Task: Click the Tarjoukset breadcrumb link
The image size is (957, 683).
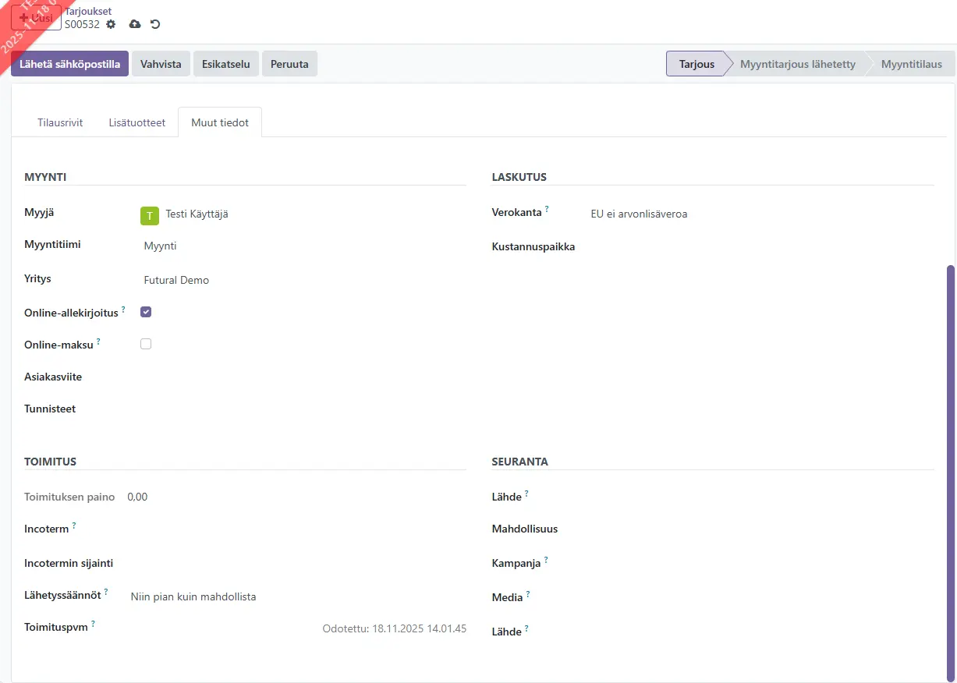Action: pyautogui.click(x=88, y=11)
